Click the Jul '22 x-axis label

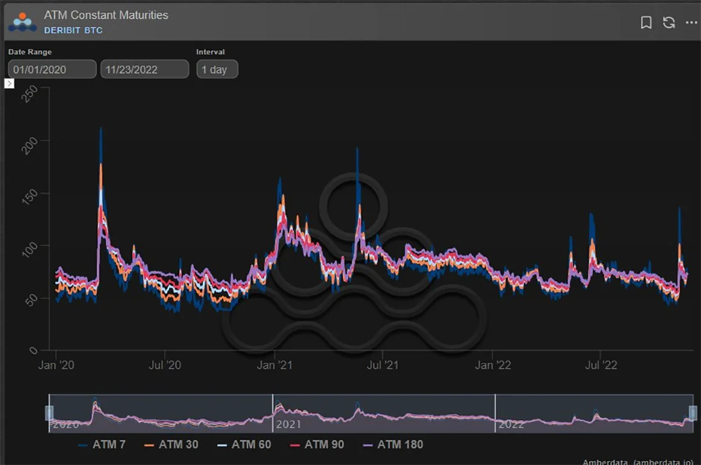coord(601,365)
